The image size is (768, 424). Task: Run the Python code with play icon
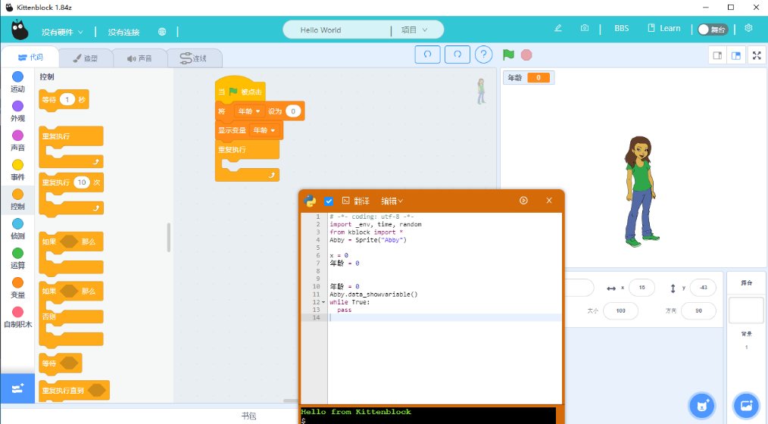click(x=523, y=201)
